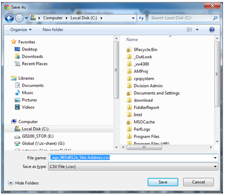Open Desktop in Favorites
The image size is (225, 195).
click(x=29, y=49)
